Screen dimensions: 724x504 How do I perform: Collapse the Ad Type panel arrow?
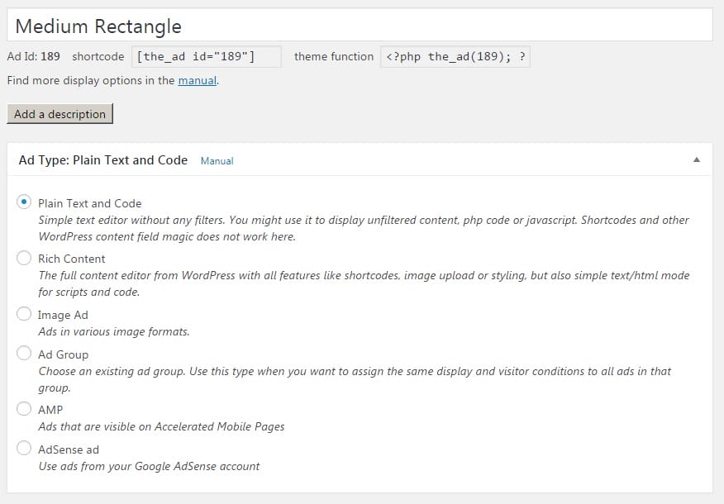tap(696, 159)
